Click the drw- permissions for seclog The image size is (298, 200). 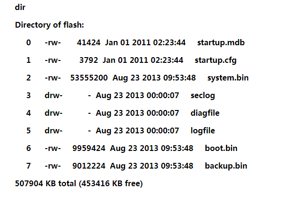pyautogui.click(x=53, y=96)
